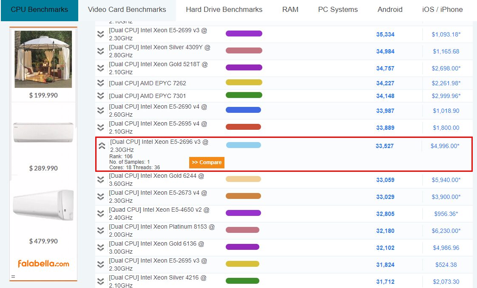Image resolution: width=477 pixels, height=288 pixels.
Task: Open price $2,073.30 link
Action: (446, 282)
